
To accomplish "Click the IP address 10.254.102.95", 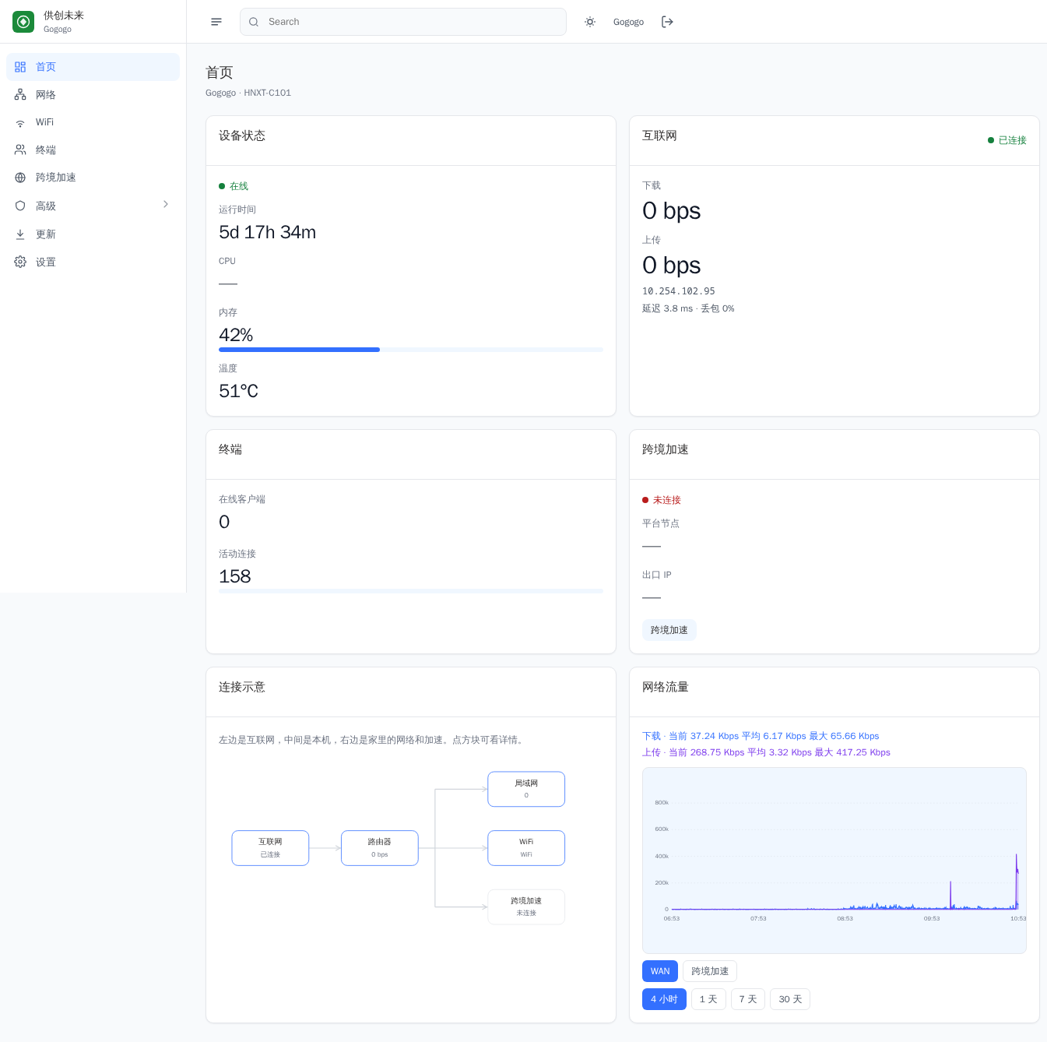I will click(x=679, y=291).
